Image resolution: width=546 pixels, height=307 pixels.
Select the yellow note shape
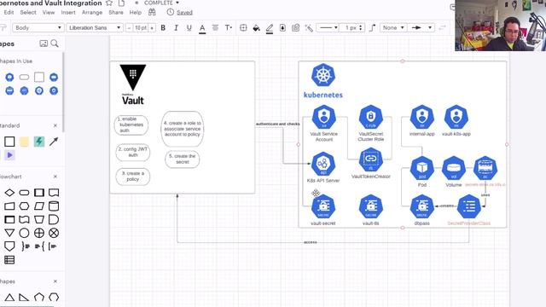[x=24, y=142]
